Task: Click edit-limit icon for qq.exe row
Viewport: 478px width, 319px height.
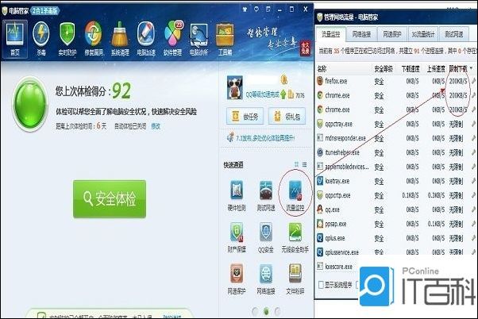Action: click(x=473, y=209)
